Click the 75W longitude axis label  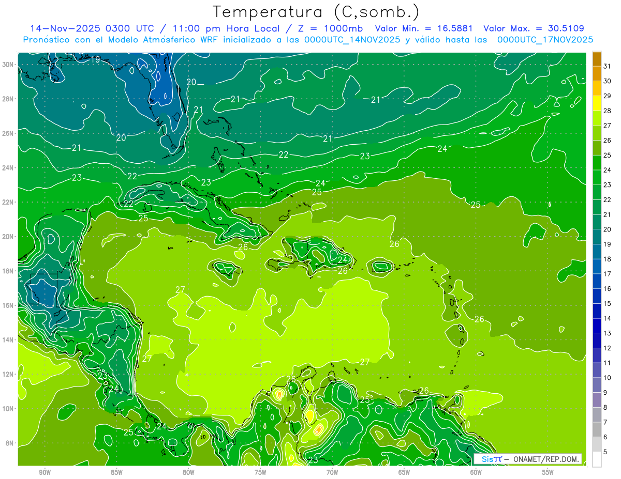(x=260, y=472)
